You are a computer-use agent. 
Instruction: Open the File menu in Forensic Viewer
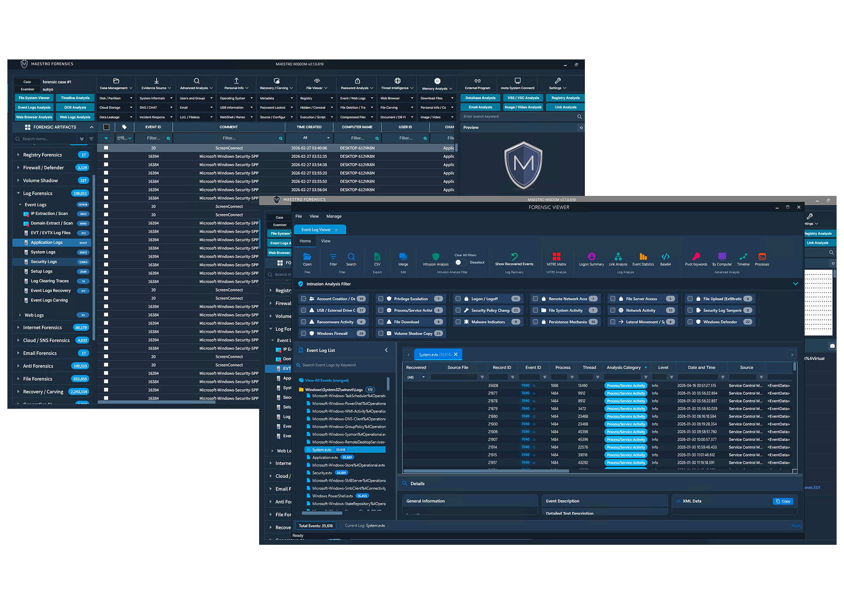(x=299, y=217)
